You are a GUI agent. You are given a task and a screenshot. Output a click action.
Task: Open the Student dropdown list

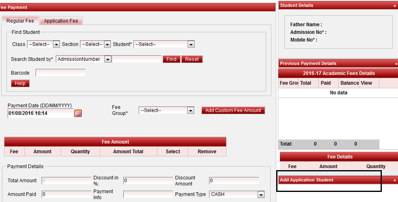[x=191, y=44]
